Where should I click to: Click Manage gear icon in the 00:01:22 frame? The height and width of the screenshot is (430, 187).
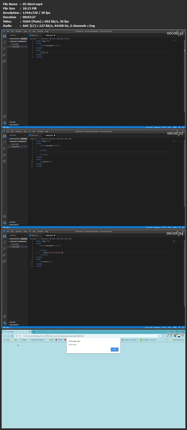[x=4, y=223]
